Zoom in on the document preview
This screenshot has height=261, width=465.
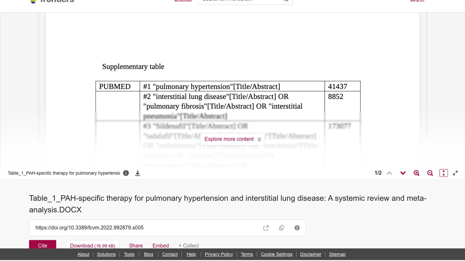tap(417, 173)
